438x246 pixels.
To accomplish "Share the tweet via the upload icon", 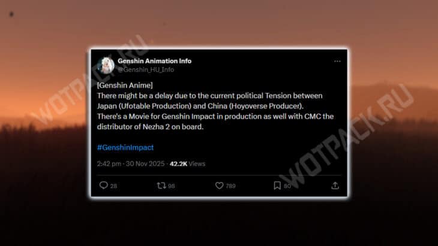I will [x=335, y=186].
